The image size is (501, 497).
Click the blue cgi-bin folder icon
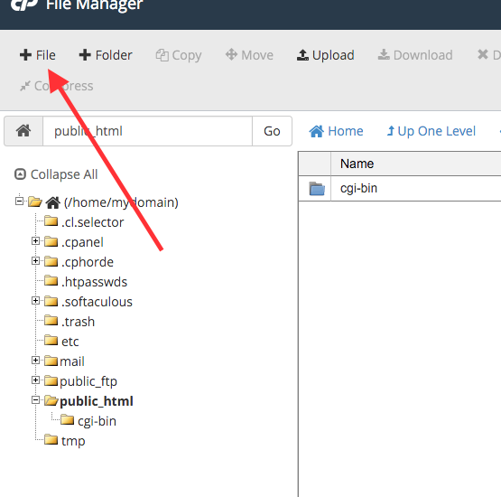point(317,188)
